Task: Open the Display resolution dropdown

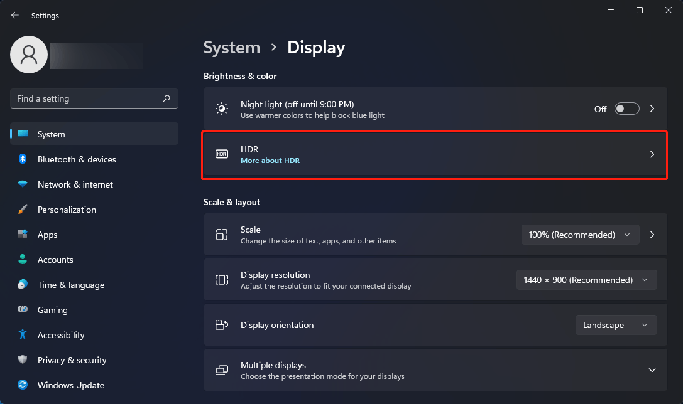Action: 586,280
